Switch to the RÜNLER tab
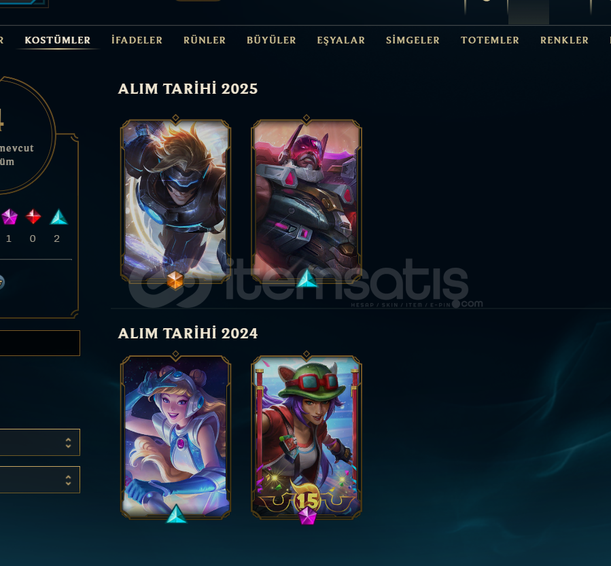The height and width of the screenshot is (566, 611). pyautogui.click(x=205, y=40)
